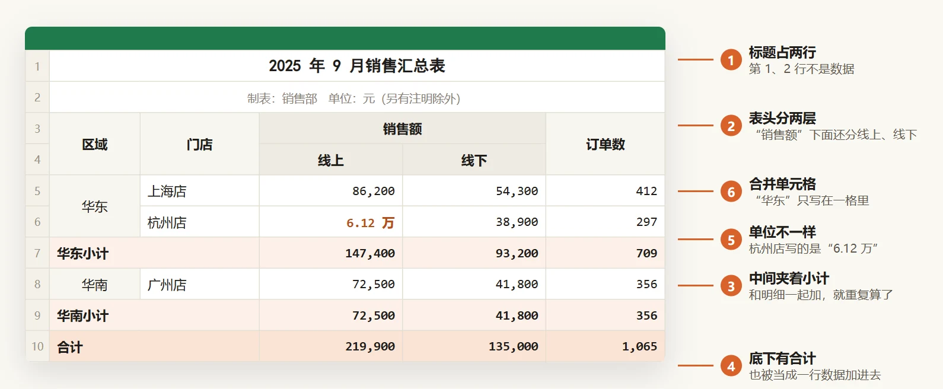Screen dimensions: 943x389
Task: Click the title cell 2025 年 9 月销售汇总表
Action: tap(357, 66)
